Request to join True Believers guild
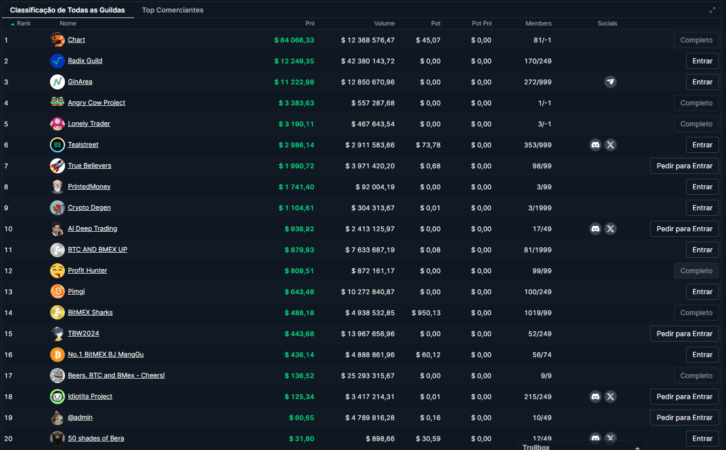 (684, 166)
